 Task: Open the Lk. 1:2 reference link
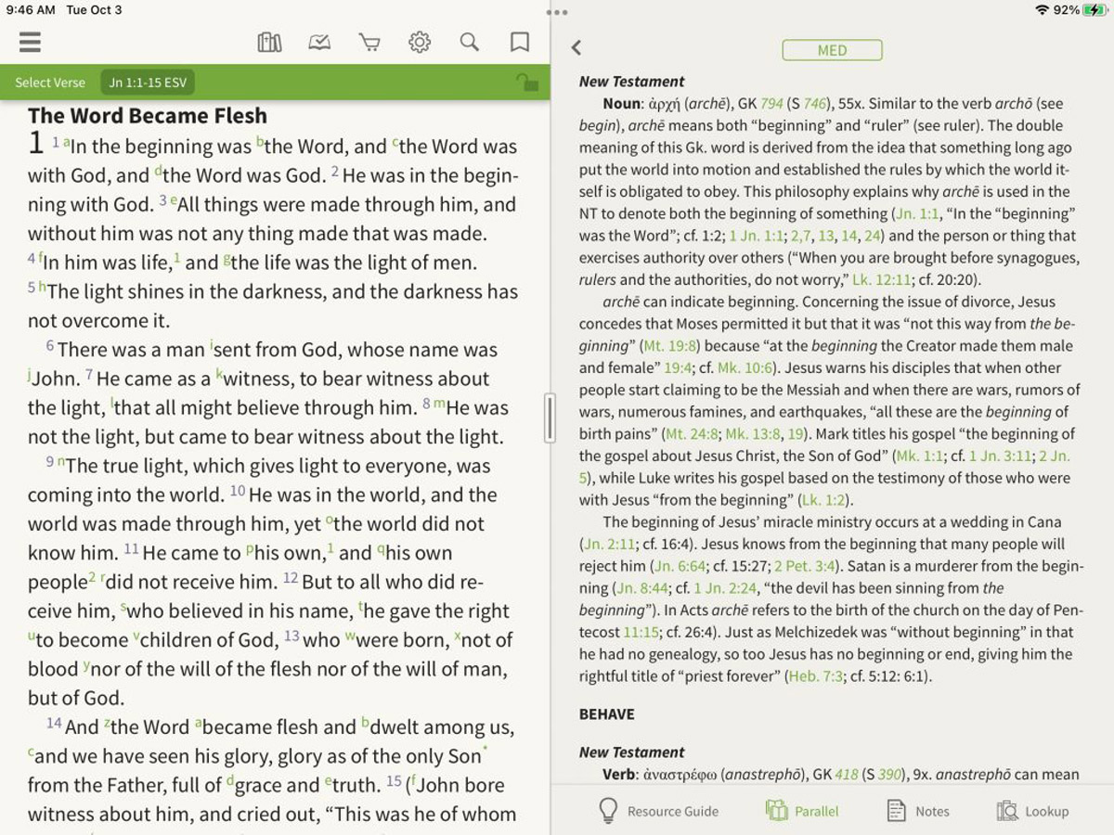click(825, 500)
